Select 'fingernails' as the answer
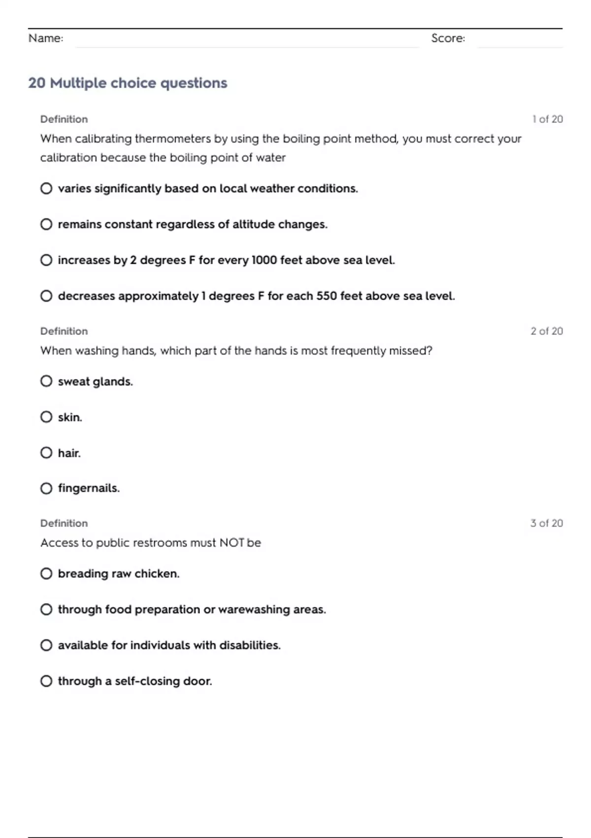Screen dimensions: 591x838 point(46,488)
